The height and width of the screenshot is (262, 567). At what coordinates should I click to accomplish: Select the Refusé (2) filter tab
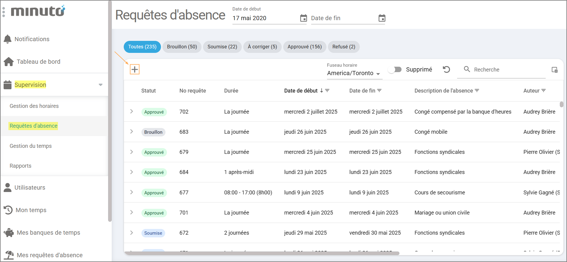344,47
